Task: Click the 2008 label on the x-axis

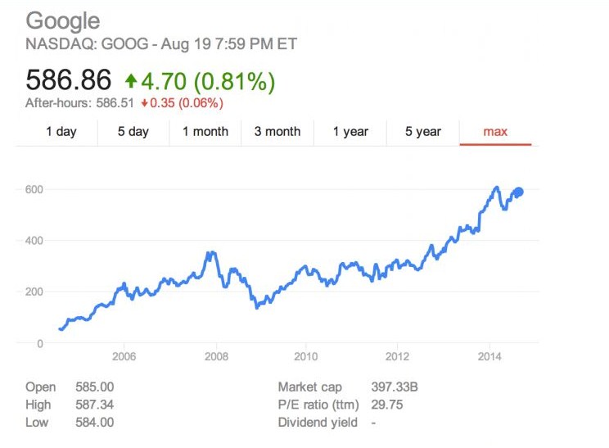Action: click(x=215, y=356)
